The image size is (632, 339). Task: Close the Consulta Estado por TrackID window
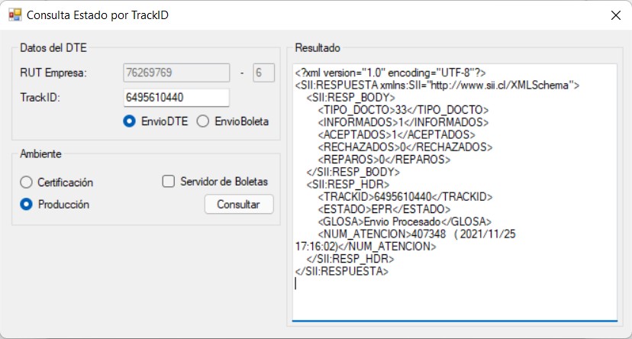coord(615,15)
